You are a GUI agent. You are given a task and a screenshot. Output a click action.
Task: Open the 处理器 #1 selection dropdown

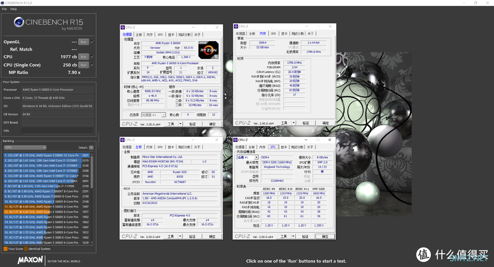tap(153, 115)
